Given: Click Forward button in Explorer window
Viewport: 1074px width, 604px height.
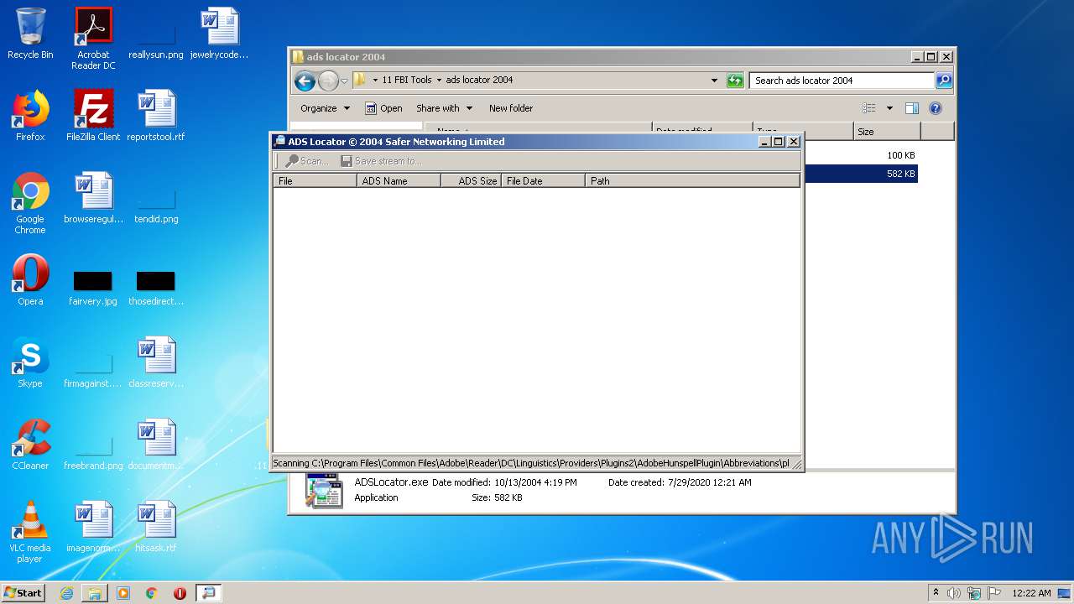Looking at the screenshot, I should 328,81.
